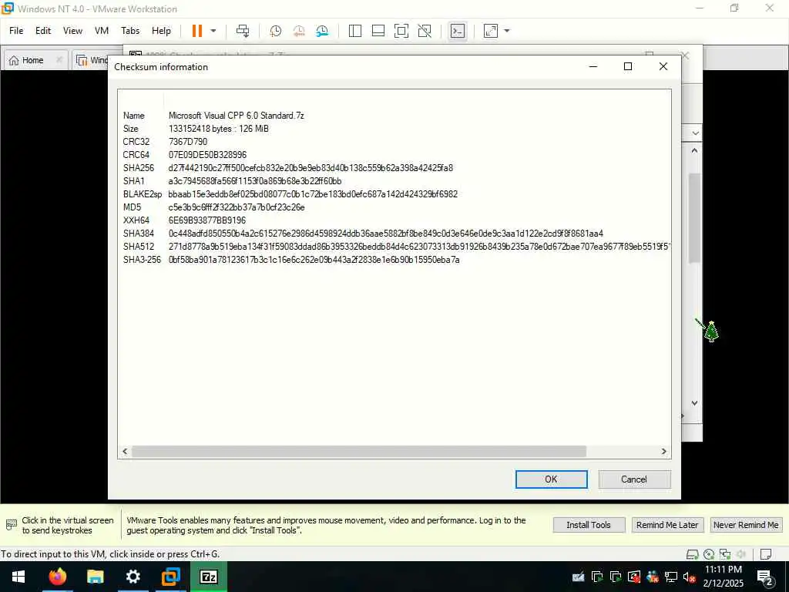Select the CRC32 value 7367D790

[188, 142]
